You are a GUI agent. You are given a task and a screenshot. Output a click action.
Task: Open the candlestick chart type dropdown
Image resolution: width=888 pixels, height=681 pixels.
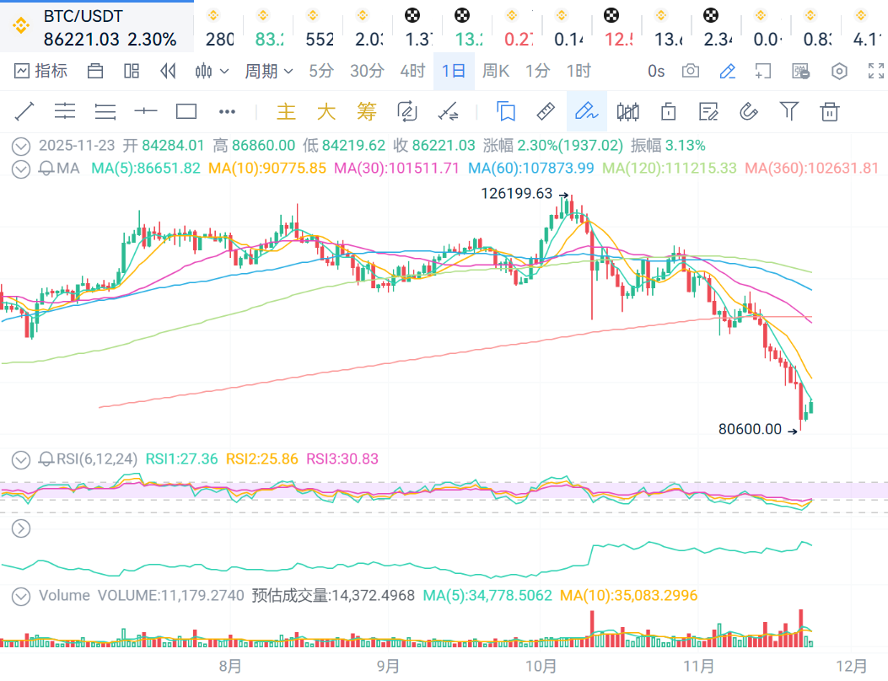[212, 71]
